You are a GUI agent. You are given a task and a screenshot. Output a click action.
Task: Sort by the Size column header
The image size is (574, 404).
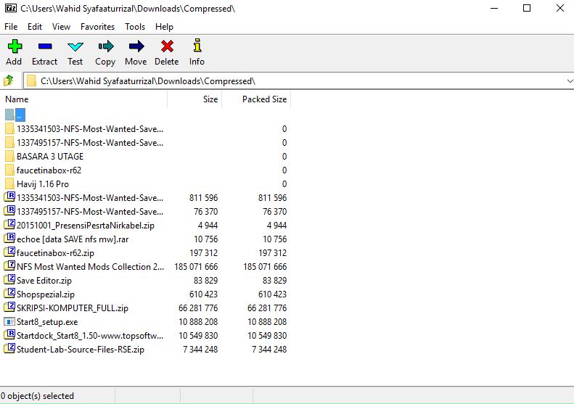pos(194,99)
